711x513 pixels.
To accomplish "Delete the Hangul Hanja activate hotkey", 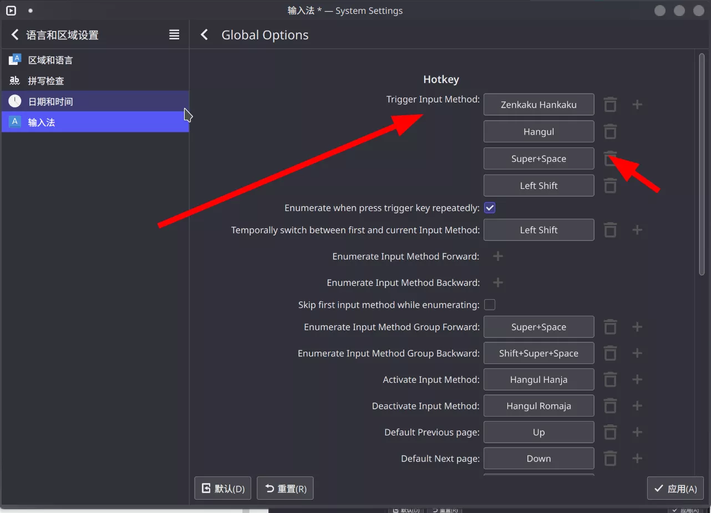I will pyautogui.click(x=610, y=379).
